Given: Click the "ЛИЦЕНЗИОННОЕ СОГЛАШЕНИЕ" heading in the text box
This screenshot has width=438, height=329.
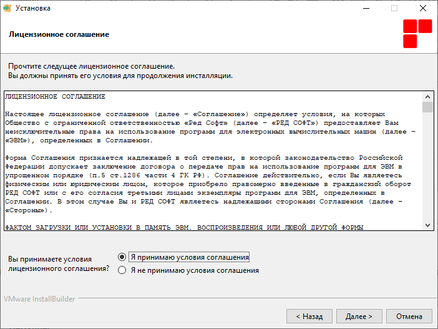Looking at the screenshot, I should coord(55,96).
